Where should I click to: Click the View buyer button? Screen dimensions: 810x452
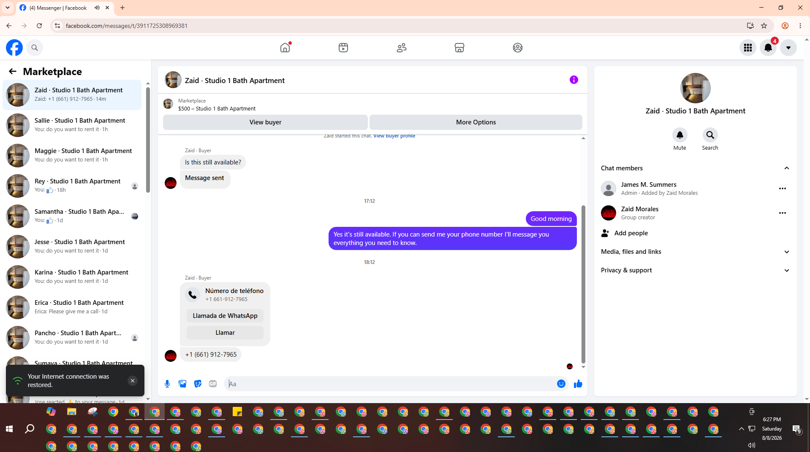(265, 122)
